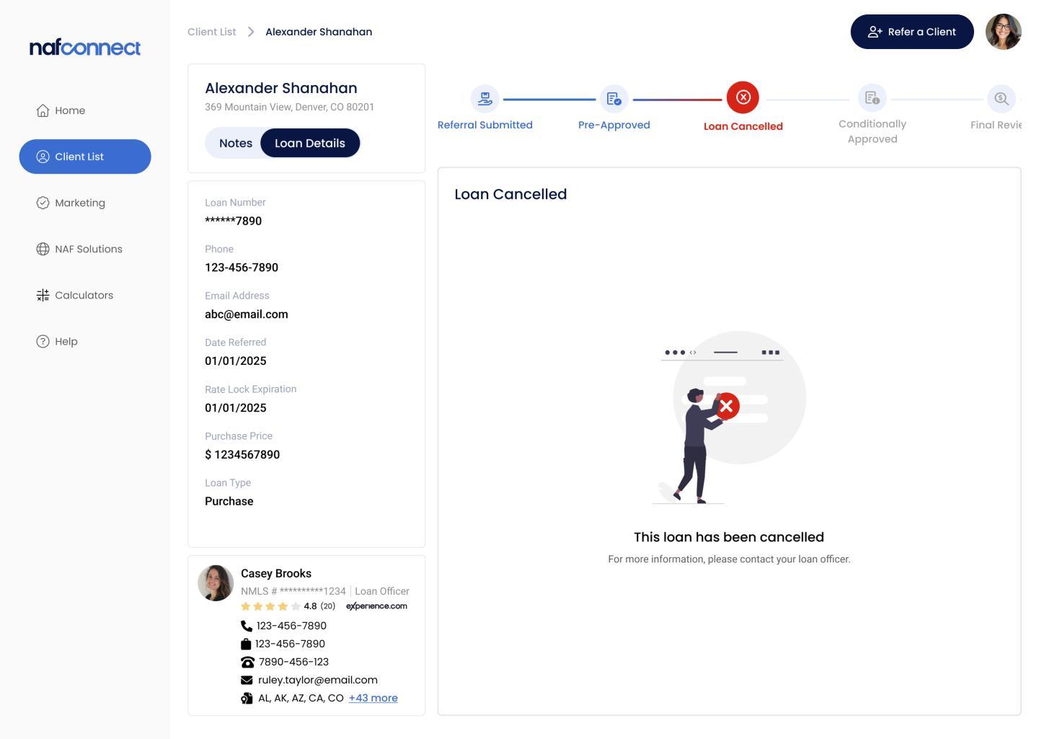Click the Referral Submitted step icon

(485, 99)
